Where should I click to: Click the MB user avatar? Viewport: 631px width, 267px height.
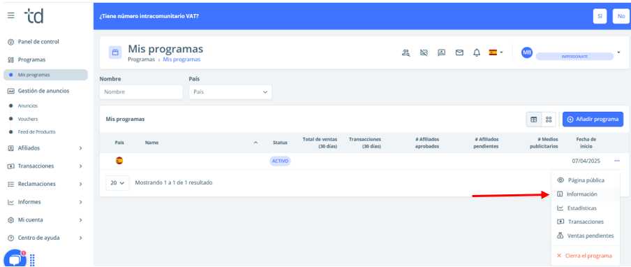[x=527, y=52]
